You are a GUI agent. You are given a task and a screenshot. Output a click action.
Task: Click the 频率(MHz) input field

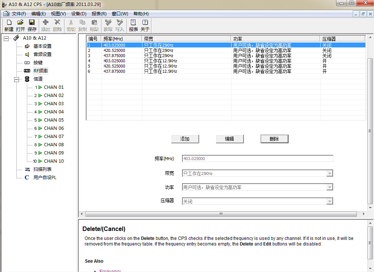coord(257,159)
